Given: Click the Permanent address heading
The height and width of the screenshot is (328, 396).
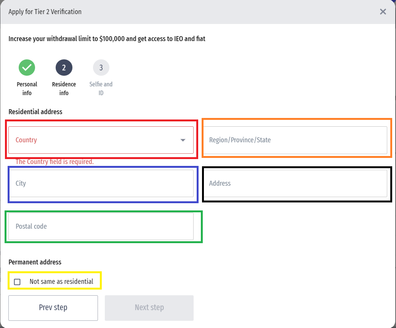Looking at the screenshot, I should 35,262.
